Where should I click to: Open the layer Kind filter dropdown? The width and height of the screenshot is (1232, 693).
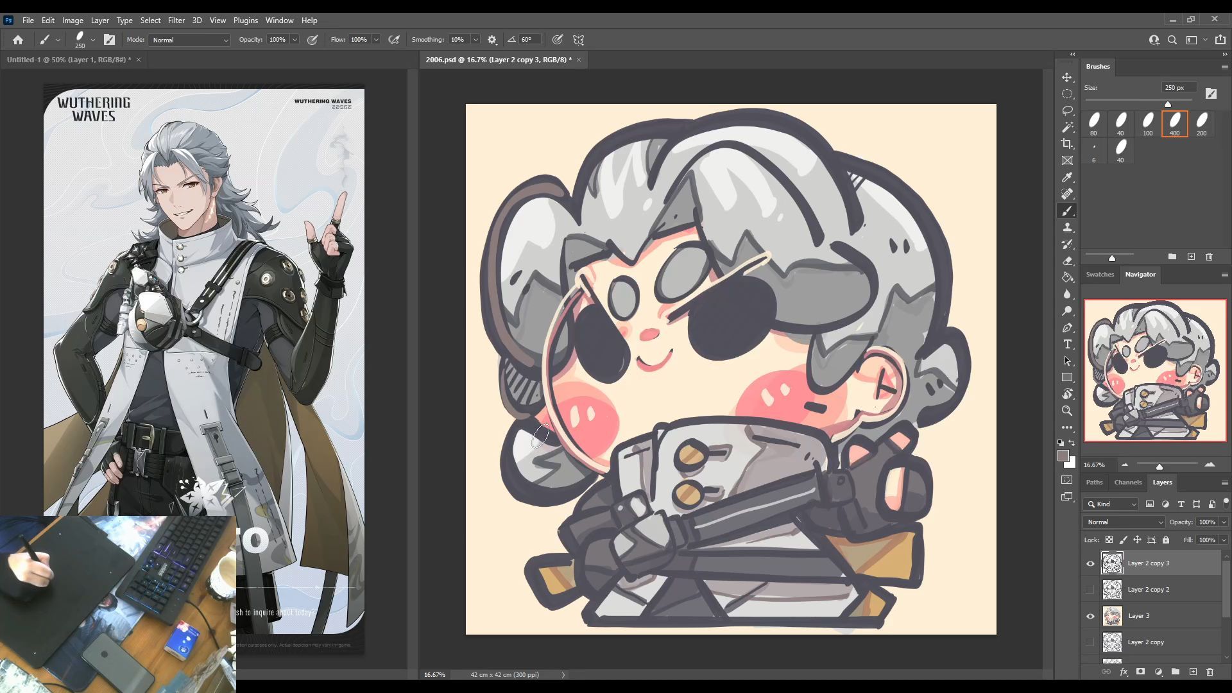pyautogui.click(x=1111, y=504)
